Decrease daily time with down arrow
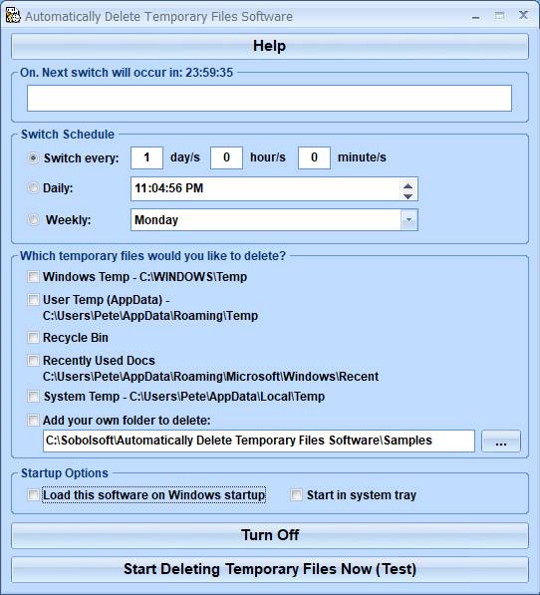This screenshot has height=595, width=540. tap(408, 195)
